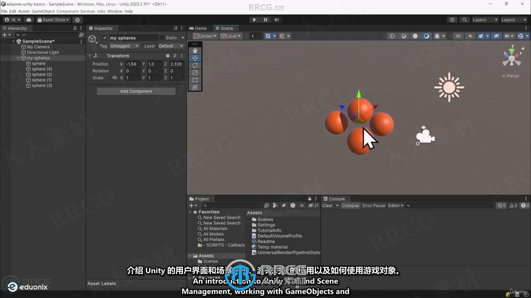Click the Inspector panel lock icon
This screenshot has height=298, width=531.
[x=175, y=28]
